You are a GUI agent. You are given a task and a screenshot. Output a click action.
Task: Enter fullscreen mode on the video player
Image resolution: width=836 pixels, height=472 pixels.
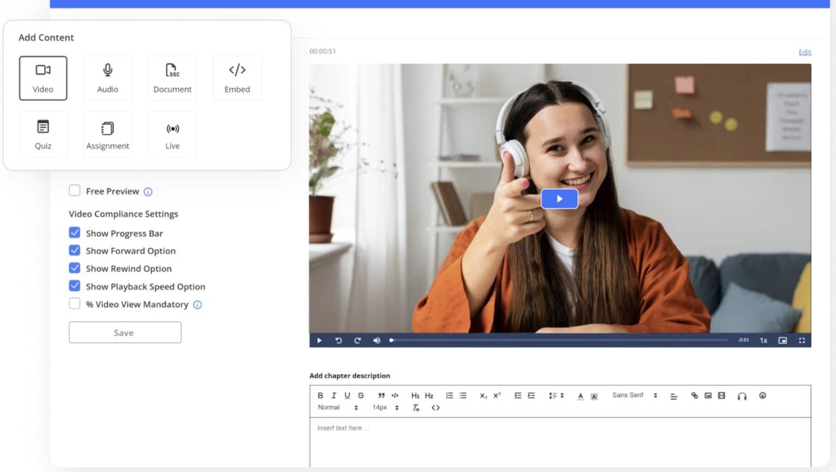[x=802, y=341]
